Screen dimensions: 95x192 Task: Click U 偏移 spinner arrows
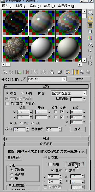[x=31, y=112]
